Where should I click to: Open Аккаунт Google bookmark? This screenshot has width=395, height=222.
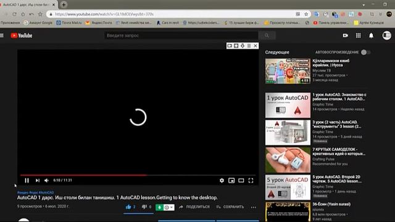(x=38, y=23)
